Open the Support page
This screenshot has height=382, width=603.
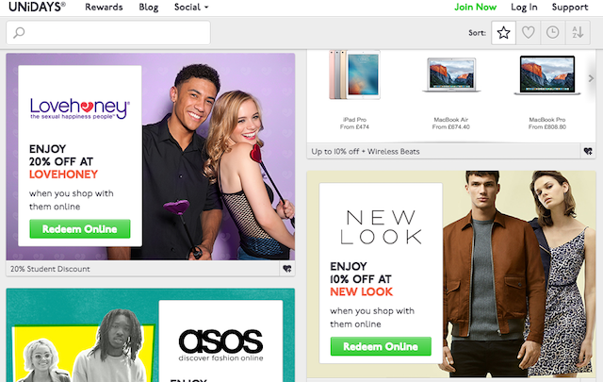(x=570, y=7)
